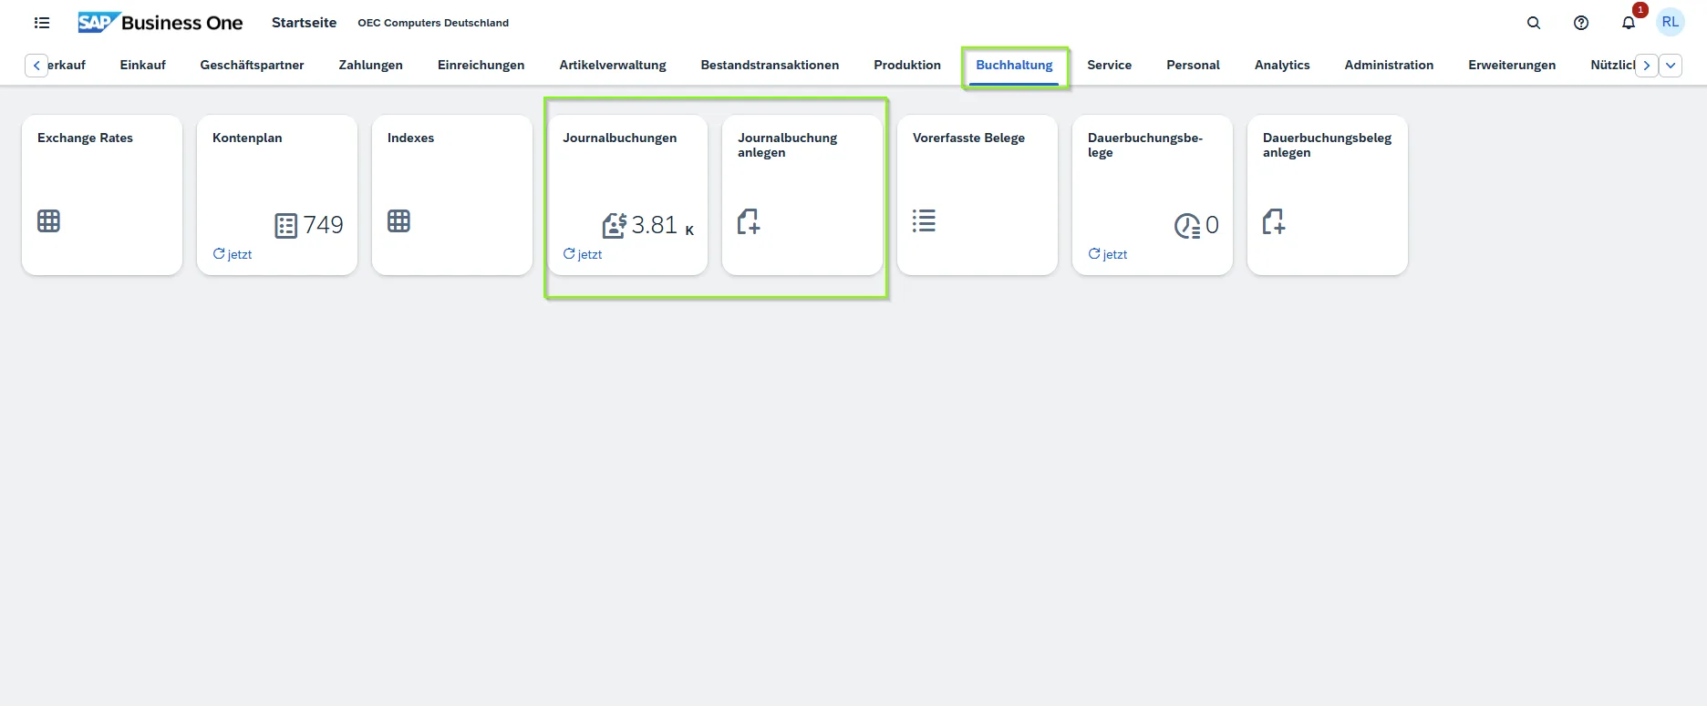The width and height of the screenshot is (1707, 706).
Task: Select the Analytics tab
Action: 1281,66
